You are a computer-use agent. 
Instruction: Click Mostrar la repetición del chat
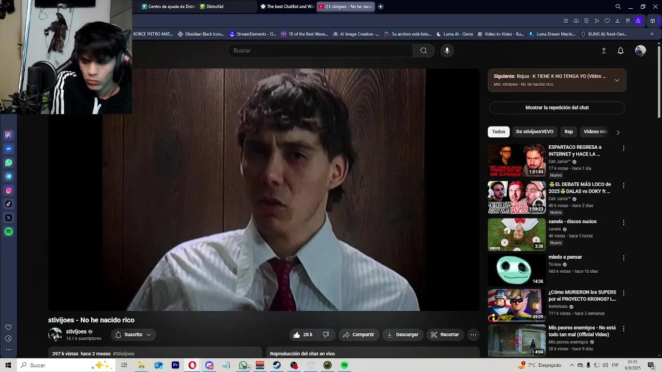(x=557, y=108)
